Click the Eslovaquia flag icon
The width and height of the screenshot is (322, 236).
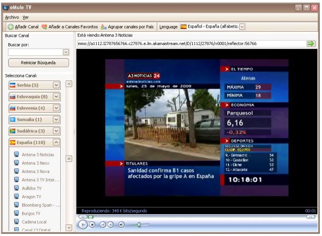[12, 97]
